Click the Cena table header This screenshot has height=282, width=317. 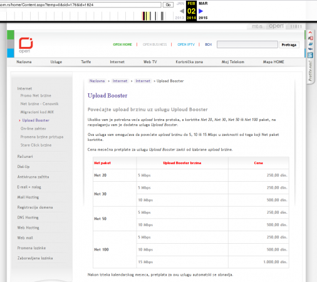(258, 163)
